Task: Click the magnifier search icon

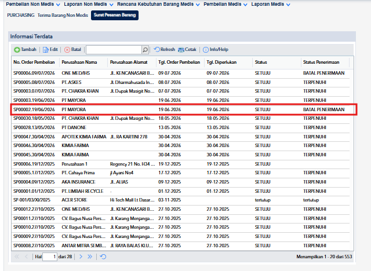Action: click(145, 50)
